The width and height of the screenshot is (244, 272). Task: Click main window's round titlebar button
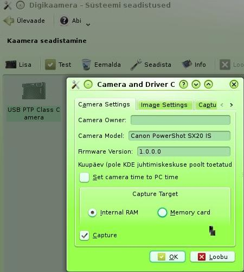click(x=20, y=5)
